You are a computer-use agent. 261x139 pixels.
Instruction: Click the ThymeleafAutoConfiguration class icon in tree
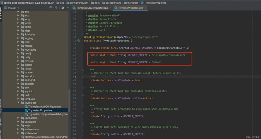point(26,106)
